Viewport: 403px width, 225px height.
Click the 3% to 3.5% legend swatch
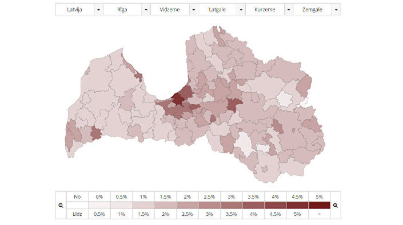232,205
